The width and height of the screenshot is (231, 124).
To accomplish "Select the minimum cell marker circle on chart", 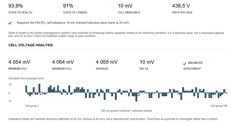I will tap(138, 95).
